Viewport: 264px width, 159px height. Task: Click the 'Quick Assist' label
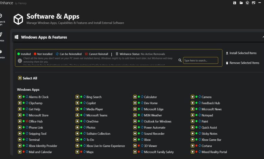[209, 128]
